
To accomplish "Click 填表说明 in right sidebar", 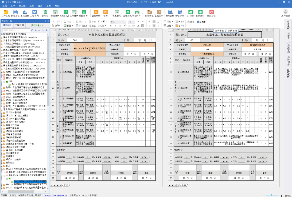I will click(288, 25).
